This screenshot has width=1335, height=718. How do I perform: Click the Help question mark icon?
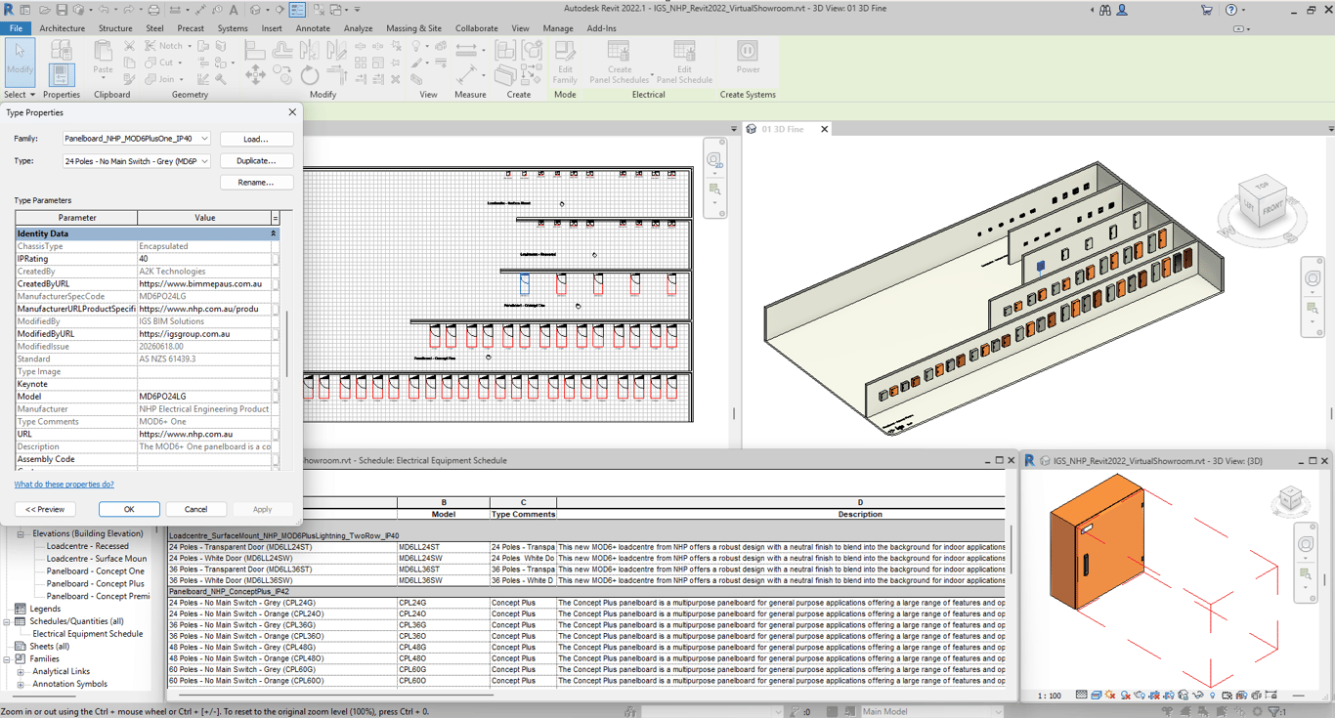click(x=1230, y=10)
